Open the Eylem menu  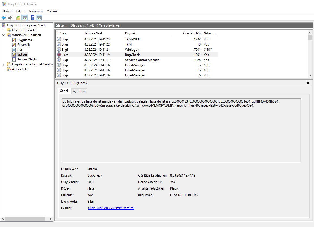pos(20,11)
